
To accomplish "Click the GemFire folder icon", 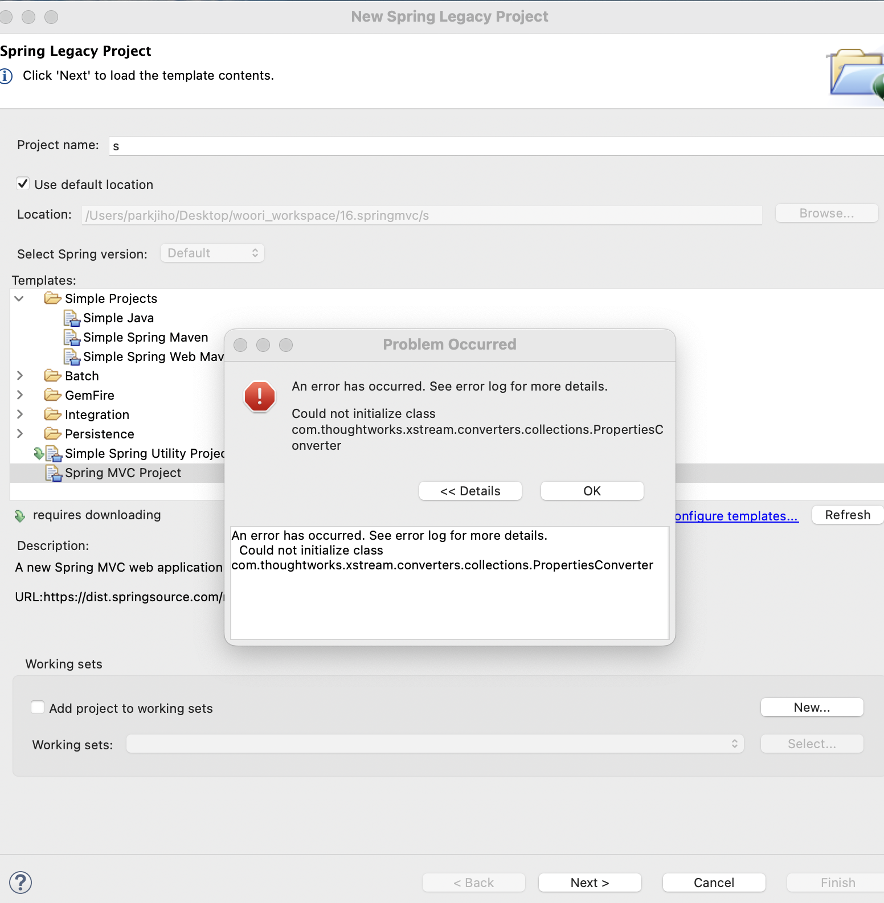I will pos(52,395).
